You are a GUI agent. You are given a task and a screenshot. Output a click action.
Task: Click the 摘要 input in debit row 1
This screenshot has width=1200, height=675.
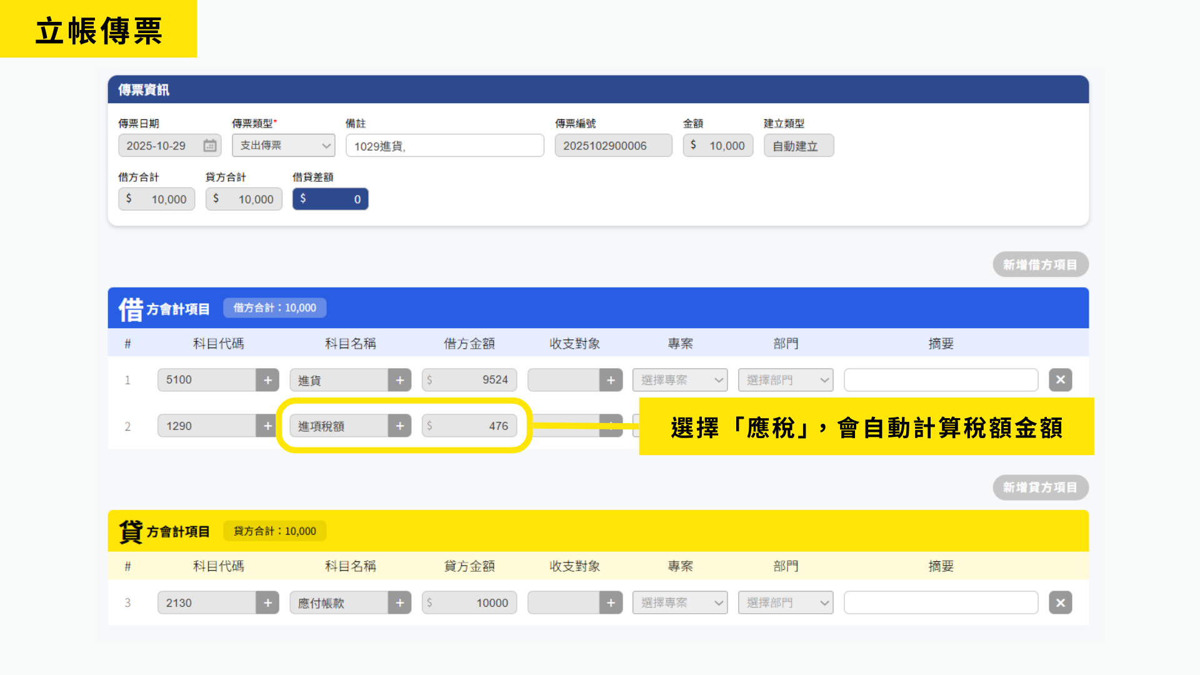(941, 380)
